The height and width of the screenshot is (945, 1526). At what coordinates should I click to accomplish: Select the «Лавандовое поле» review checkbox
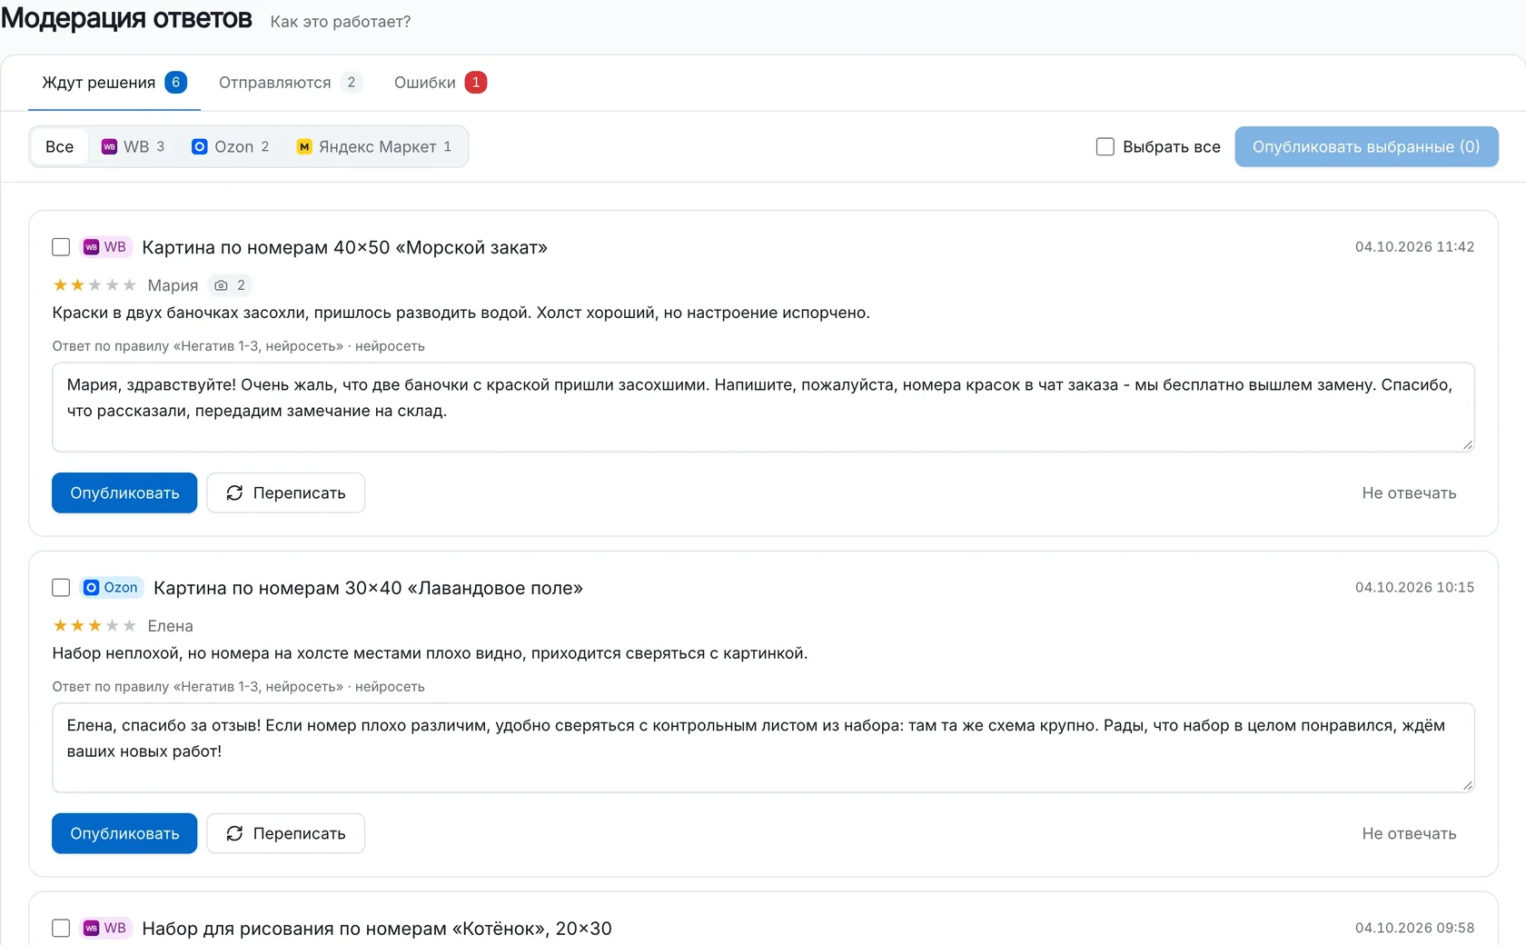coord(61,588)
